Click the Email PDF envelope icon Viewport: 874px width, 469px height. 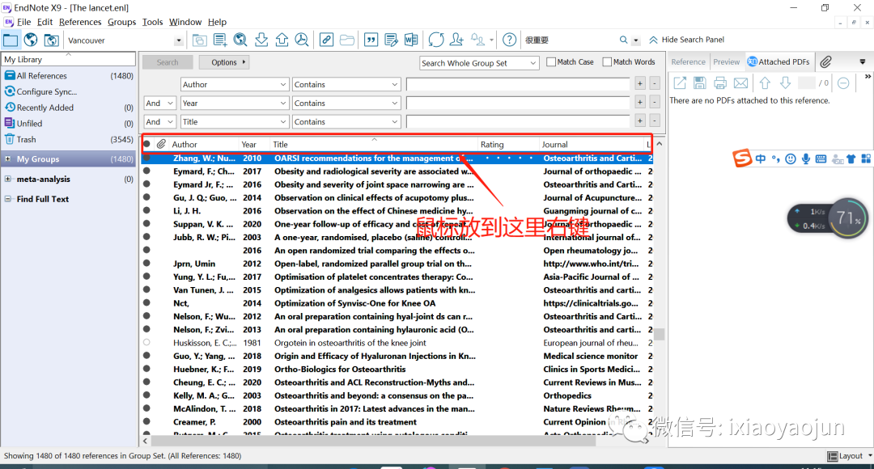click(740, 83)
